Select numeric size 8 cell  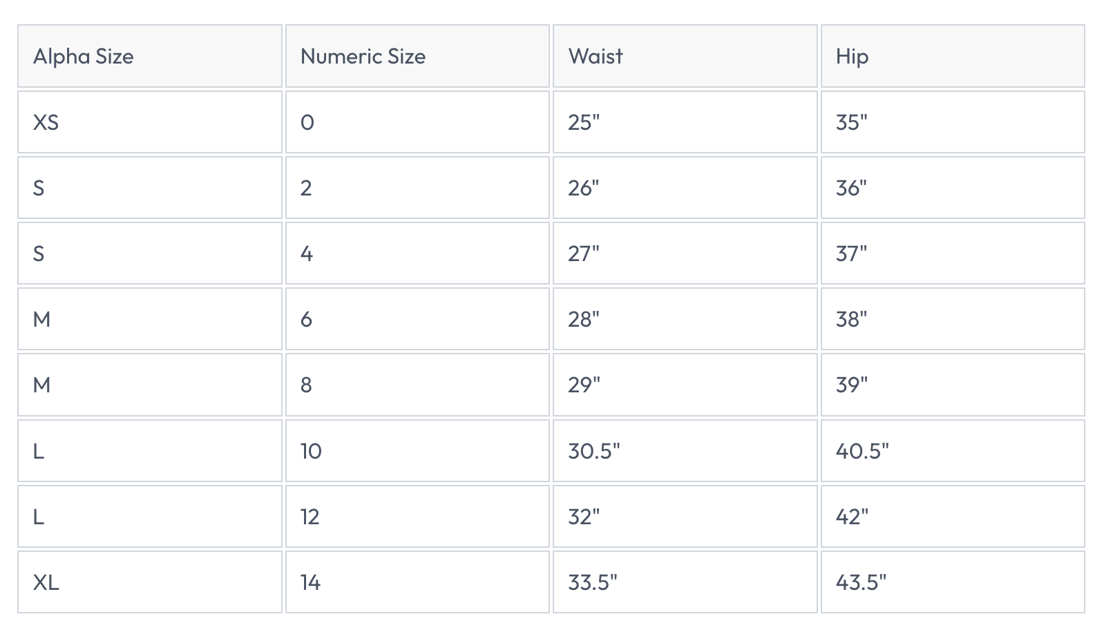point(306,385)
